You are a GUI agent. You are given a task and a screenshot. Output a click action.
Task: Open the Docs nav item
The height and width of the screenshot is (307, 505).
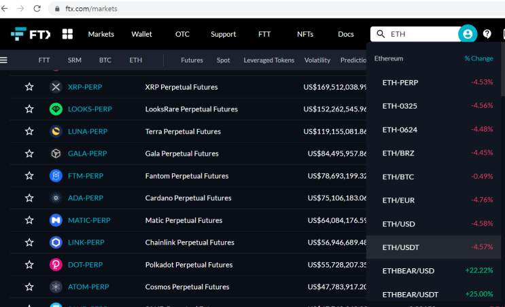[x=346, y=34]
